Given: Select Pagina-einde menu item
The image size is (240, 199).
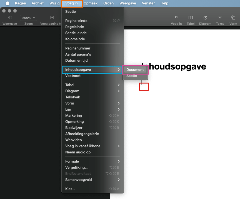Looking at the screenshot, I should click(92, 21).
